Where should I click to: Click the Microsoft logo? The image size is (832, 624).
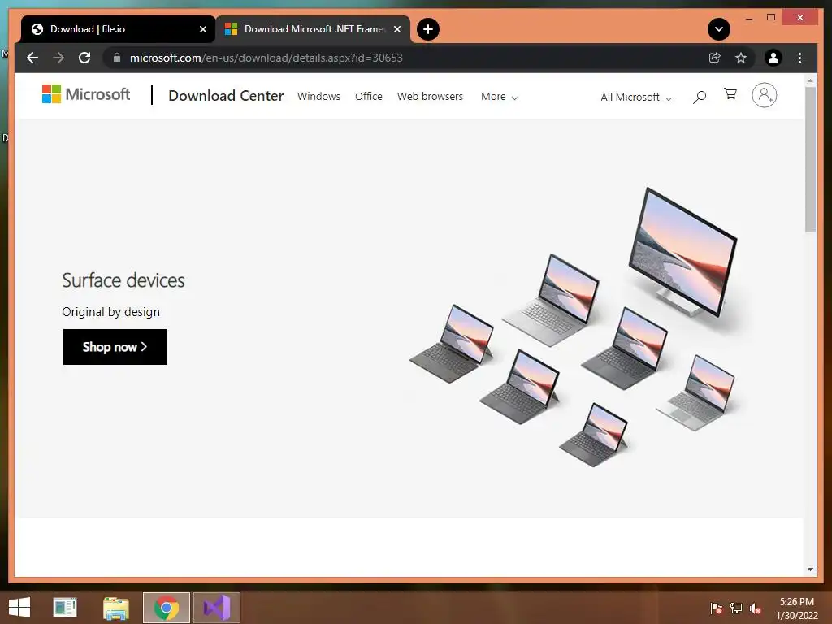point(86,94)
